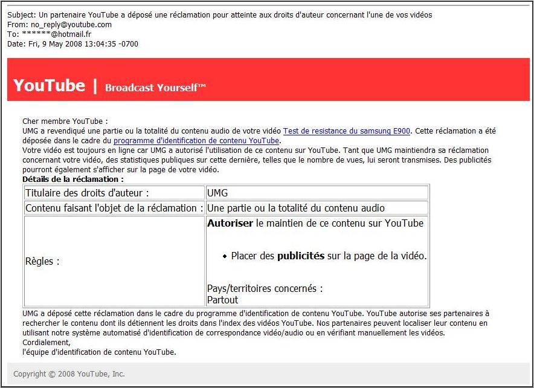Open the 'Test de resistance du samsung E900' link
This screenshot has height=388, width=534.
click(346, 131)
